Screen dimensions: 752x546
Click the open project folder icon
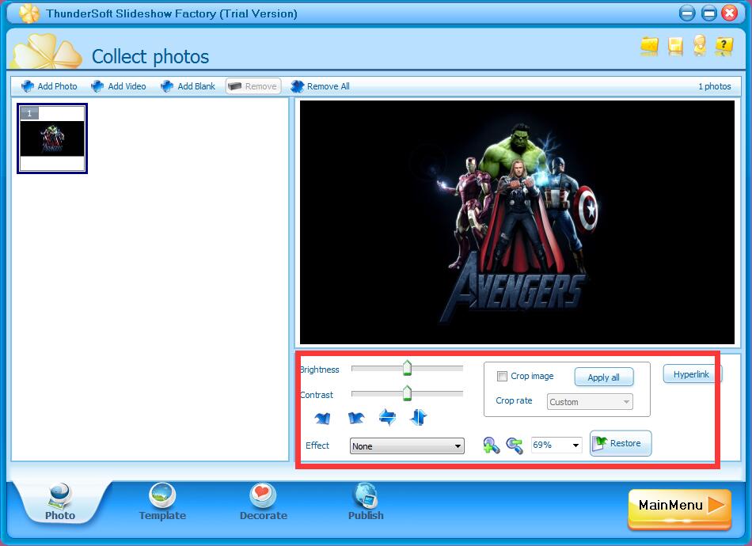tap(649, 47)
